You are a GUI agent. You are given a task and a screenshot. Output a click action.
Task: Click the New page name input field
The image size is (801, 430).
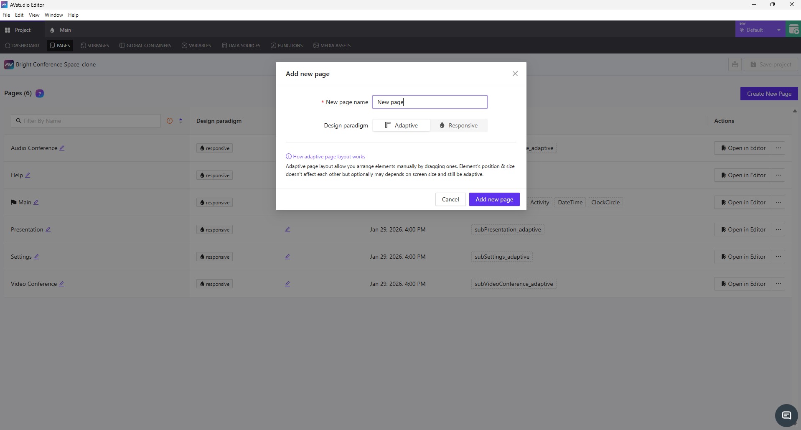click(x=430, y=102)
